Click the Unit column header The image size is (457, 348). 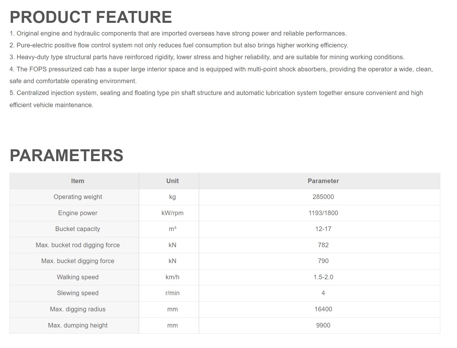[x=172, y=181]
